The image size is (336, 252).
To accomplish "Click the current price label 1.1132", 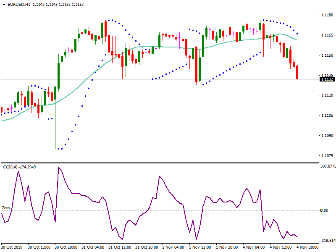I will coord(327,79).
